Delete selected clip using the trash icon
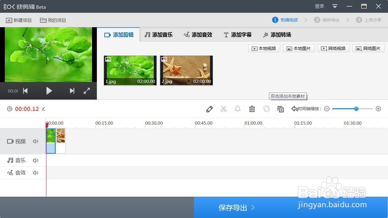Screen dimensions: 388x218 (252, 109)
